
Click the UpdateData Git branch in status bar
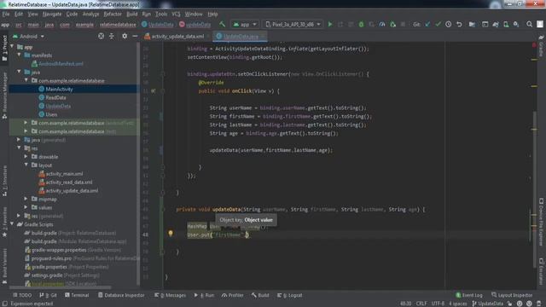[x=488, y=304]
